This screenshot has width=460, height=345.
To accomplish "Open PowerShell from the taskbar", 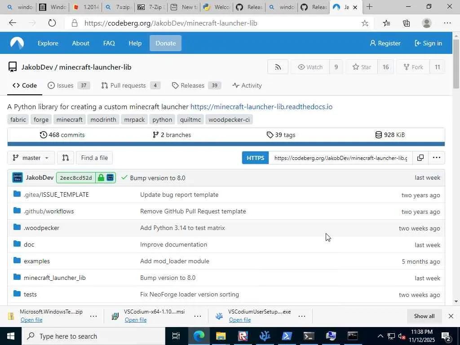I will point(287,336).
